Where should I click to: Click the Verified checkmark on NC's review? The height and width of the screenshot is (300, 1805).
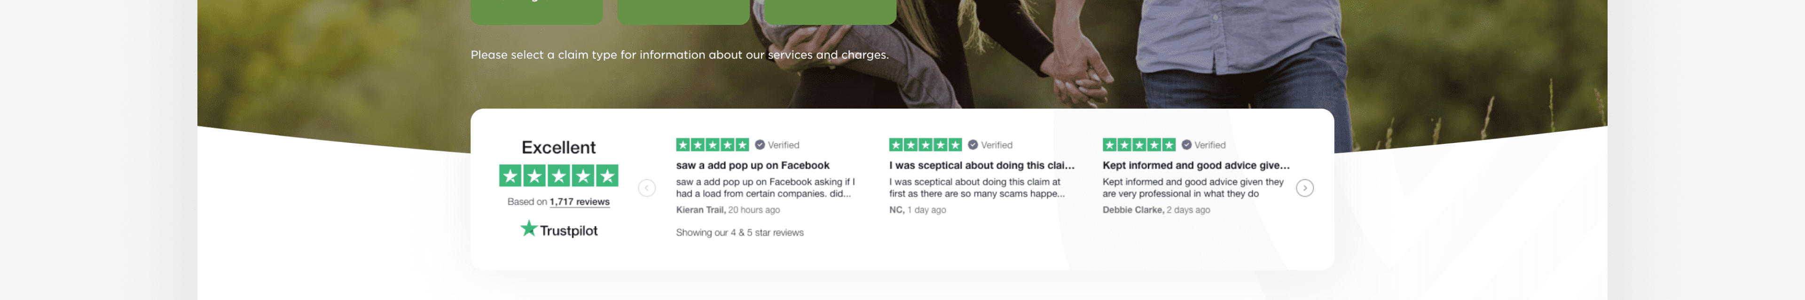(973, 145)
